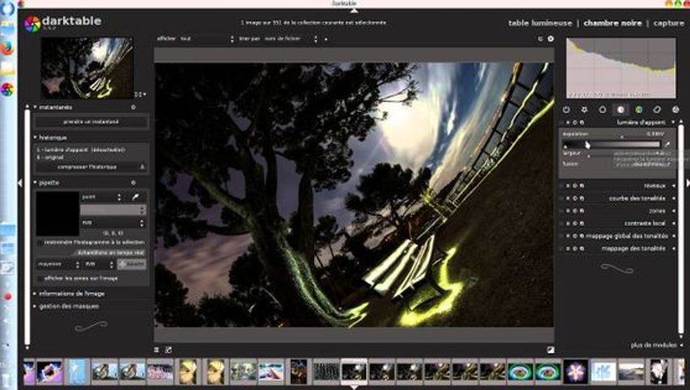Open the moyenne dropdown in pipette
This screenshot has width=690, height=390.
tap(58, 264)
